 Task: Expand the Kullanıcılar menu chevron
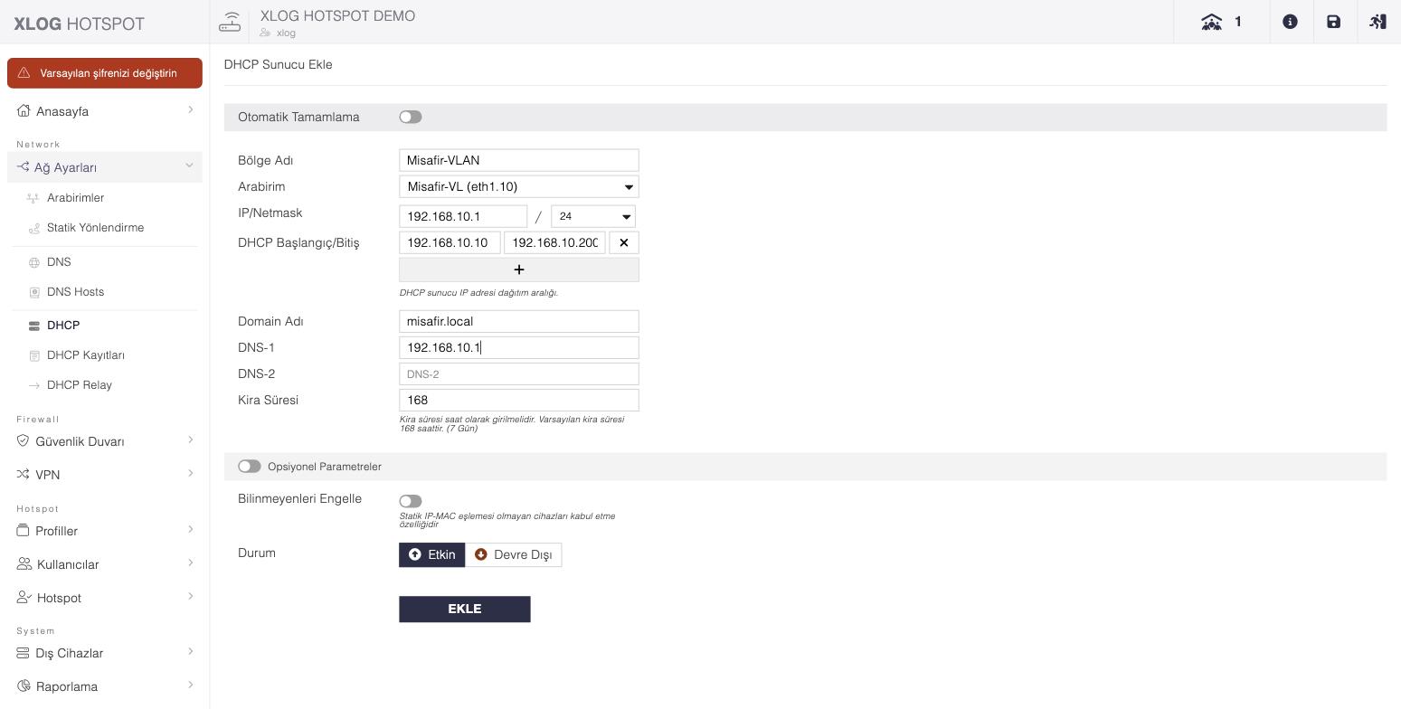coord(190,563)
